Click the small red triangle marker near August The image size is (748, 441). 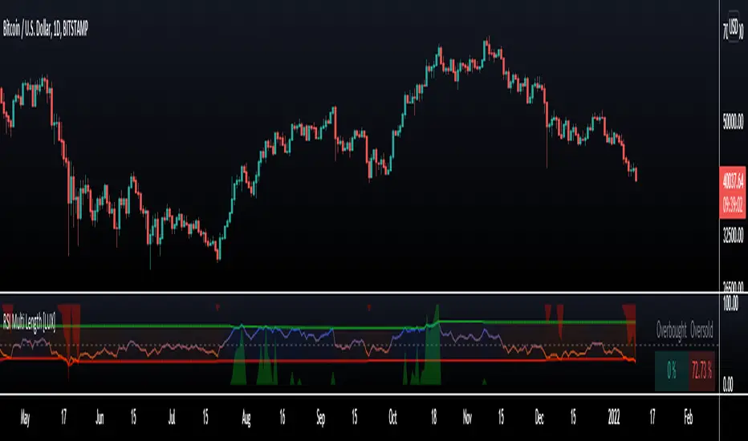tap(217, 308)
